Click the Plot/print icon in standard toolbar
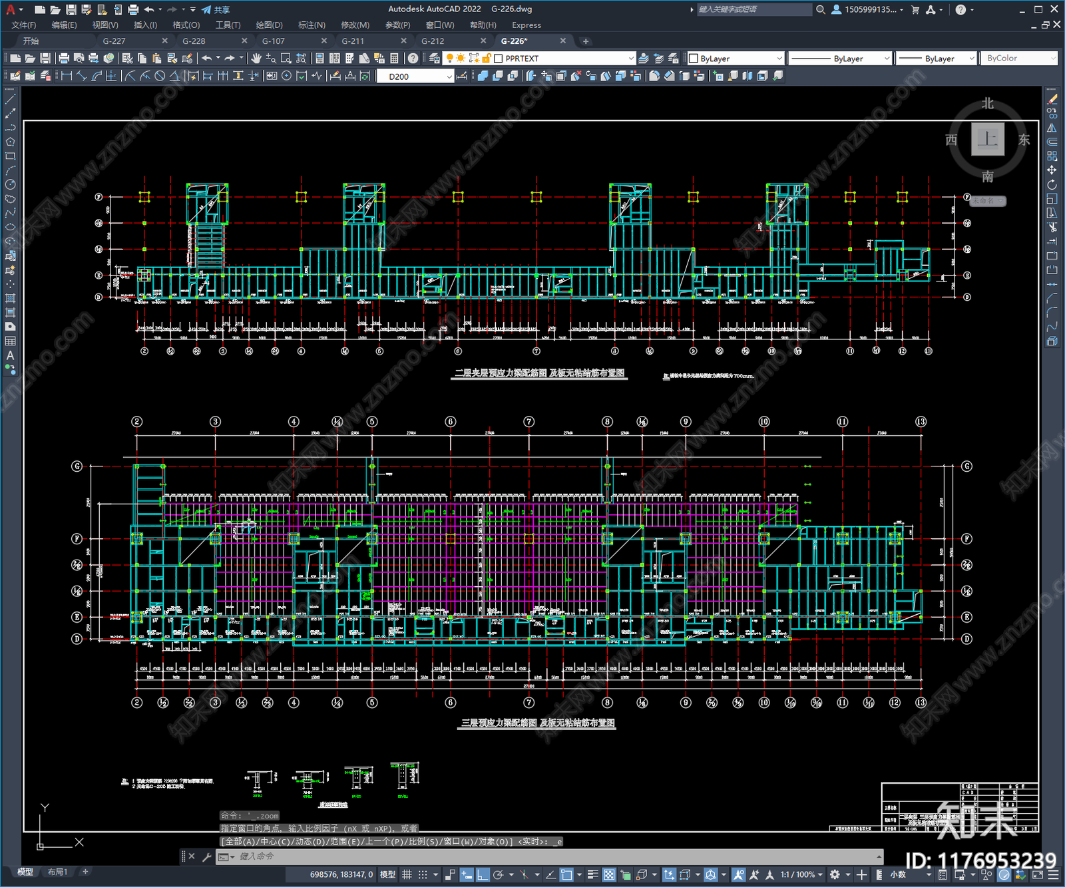Viewport: 1065px width, 887px height. [64, 59]
